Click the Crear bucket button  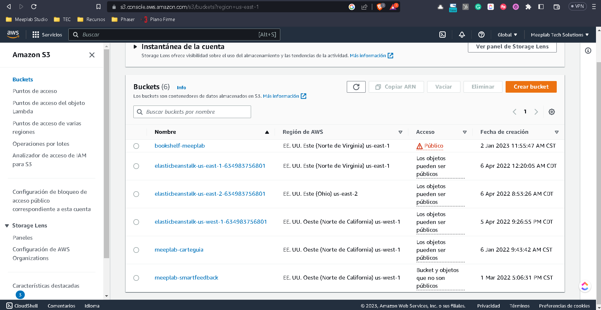coord(531,87)
